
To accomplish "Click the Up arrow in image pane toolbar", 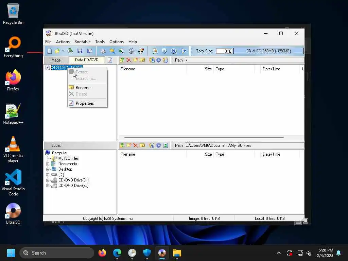I will click(122, 60).
